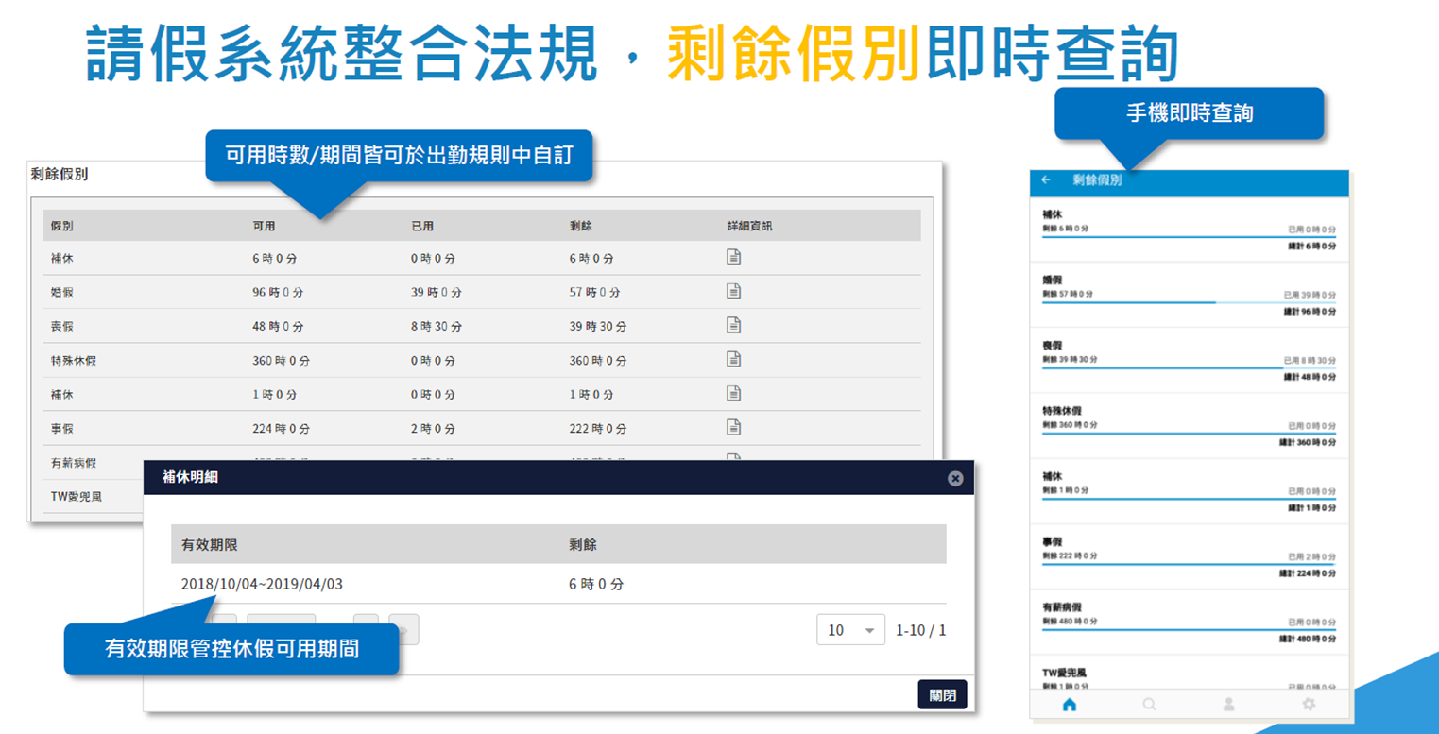Click the 婚假 progress bar in mobile list
Screen dimensions: 1439x734
(1189, 302)
